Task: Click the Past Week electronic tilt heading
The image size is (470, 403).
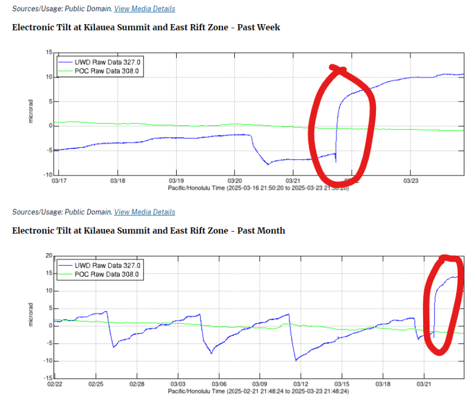Action: (x=146, y=27)
